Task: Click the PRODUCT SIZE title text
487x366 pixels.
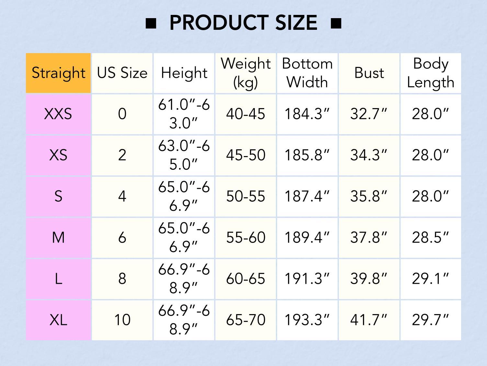Action: [x=243, y=23]
